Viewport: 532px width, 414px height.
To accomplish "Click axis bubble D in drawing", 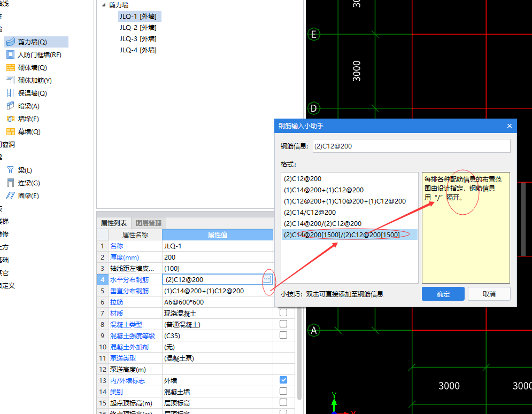I will pos(314,108).
